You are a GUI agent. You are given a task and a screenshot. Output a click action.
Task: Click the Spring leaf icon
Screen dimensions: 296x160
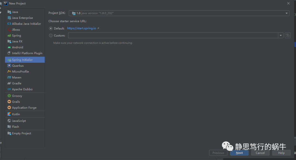(x=9, y=35)
